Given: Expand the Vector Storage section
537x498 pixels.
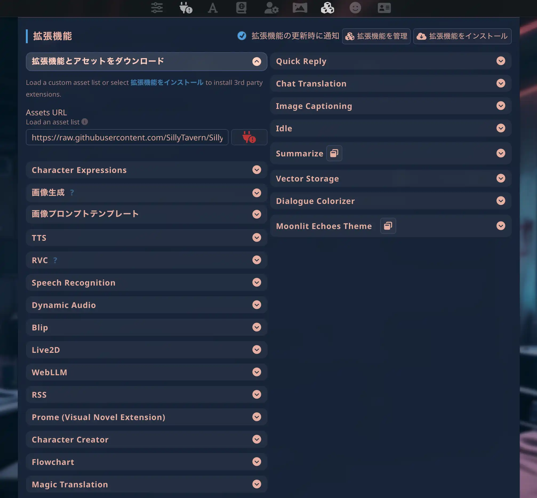Looking at the screenshot, I should pyautogui.click(x=501, y=178).
